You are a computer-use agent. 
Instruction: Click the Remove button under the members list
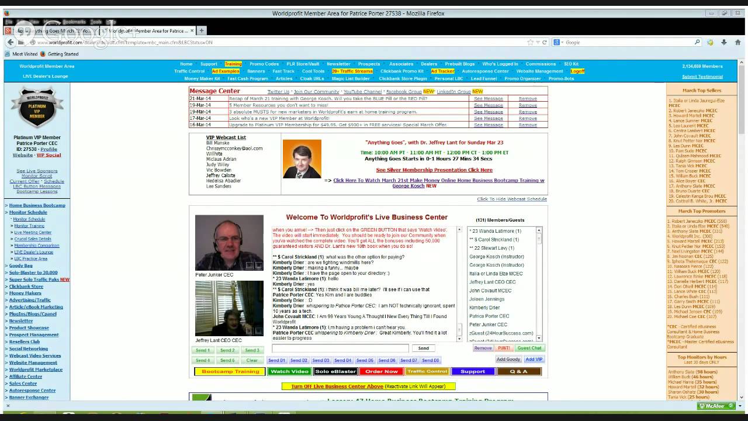[483, 348]
